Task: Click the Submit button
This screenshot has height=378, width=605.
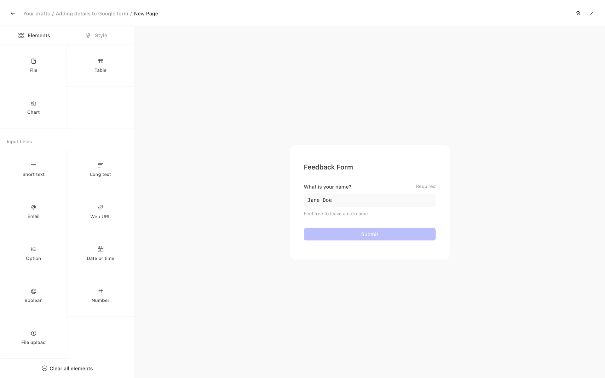Action: click(369, 234)
